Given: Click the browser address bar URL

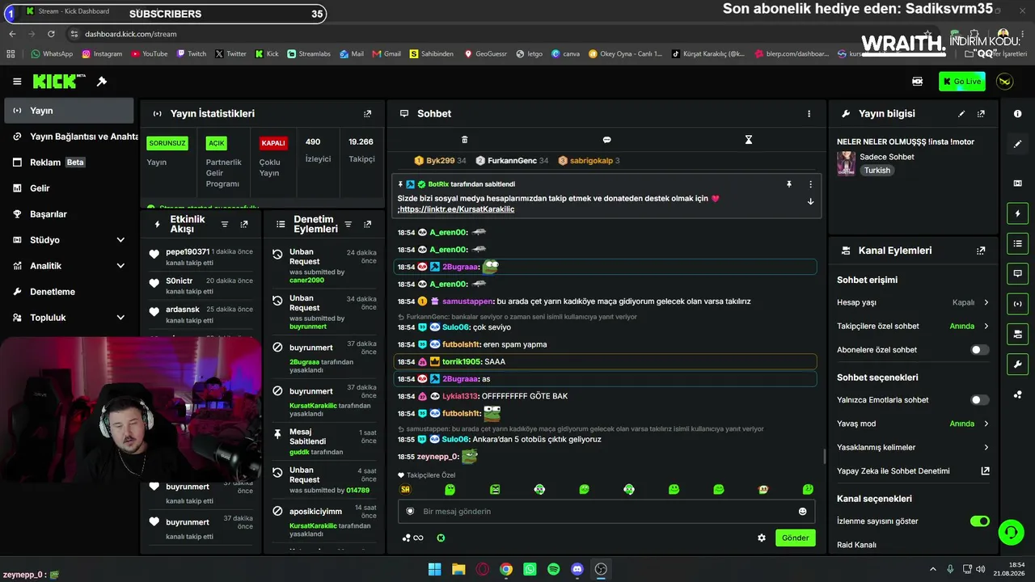Looking at the screenshot, I should (130, 34).
